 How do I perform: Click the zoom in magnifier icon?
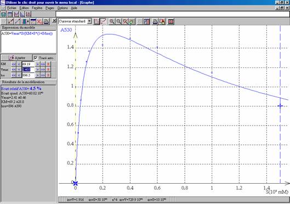tap(112, 21)
